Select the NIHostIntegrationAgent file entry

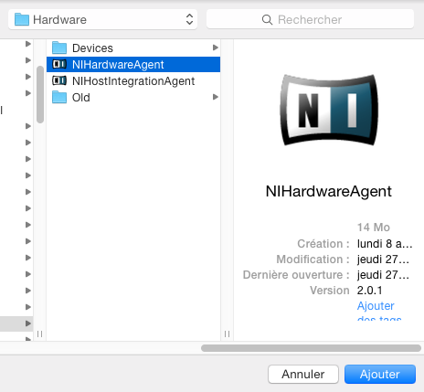coord(133,80)
